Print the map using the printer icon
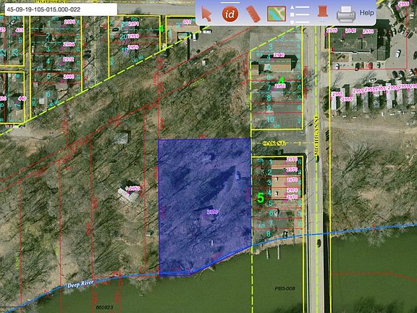Image resolution: width=417 pixels, height=313 pixels. pos(346,13)
